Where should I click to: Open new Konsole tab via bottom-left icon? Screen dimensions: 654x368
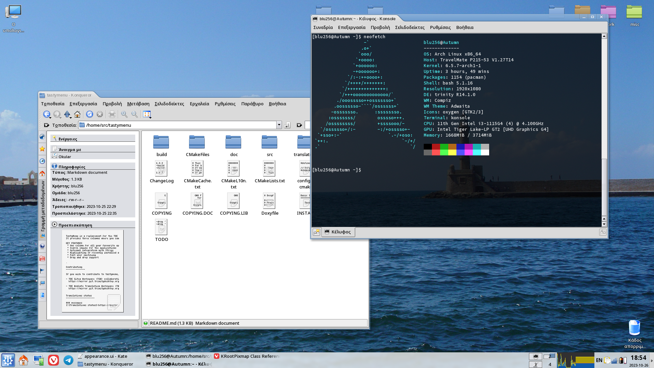[x=316, y=232]
